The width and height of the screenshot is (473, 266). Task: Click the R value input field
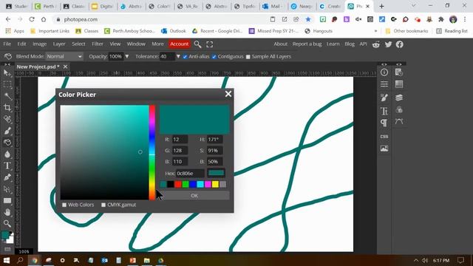[180, 140]
